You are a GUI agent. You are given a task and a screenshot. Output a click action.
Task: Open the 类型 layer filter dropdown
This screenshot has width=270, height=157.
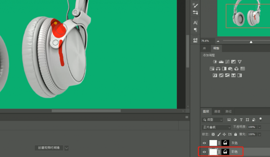coord(212,120)
